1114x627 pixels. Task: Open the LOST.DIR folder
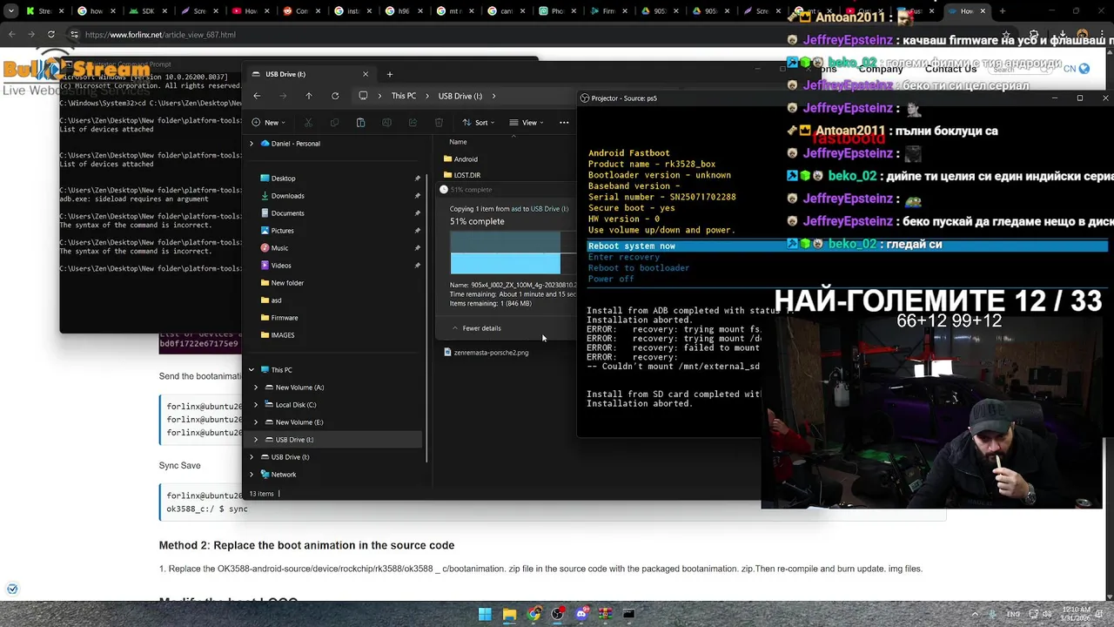(466, 175)
